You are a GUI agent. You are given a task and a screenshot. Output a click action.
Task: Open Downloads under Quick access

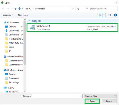(14, 31)
